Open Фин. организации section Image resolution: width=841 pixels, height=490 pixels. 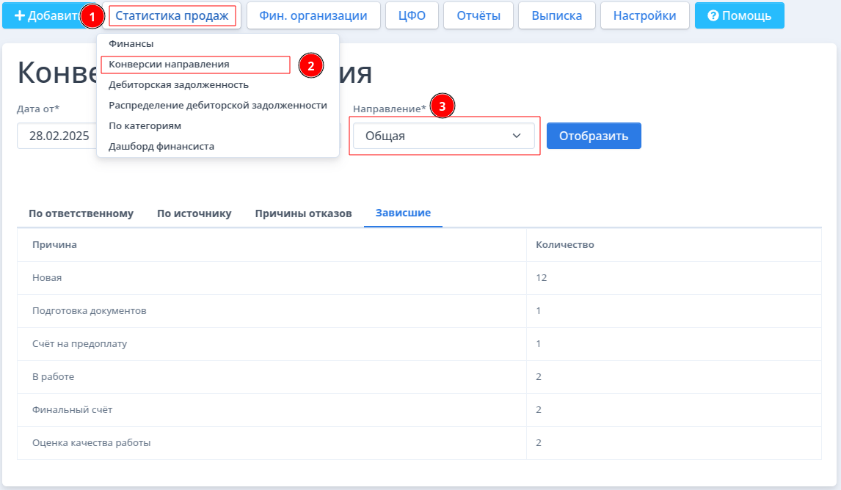313,15
